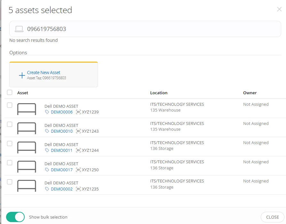The width and height of the screenshot is (286, 224).
Task: Click the tag icon beside DEMO0011
Action: click(x=47, y=151)
